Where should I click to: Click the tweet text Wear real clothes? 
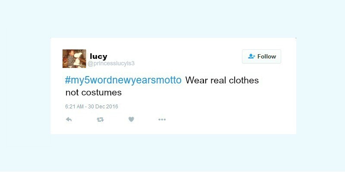[222, 80]
